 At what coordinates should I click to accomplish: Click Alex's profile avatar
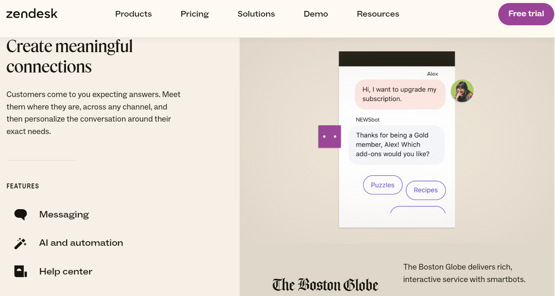(462, 91)
